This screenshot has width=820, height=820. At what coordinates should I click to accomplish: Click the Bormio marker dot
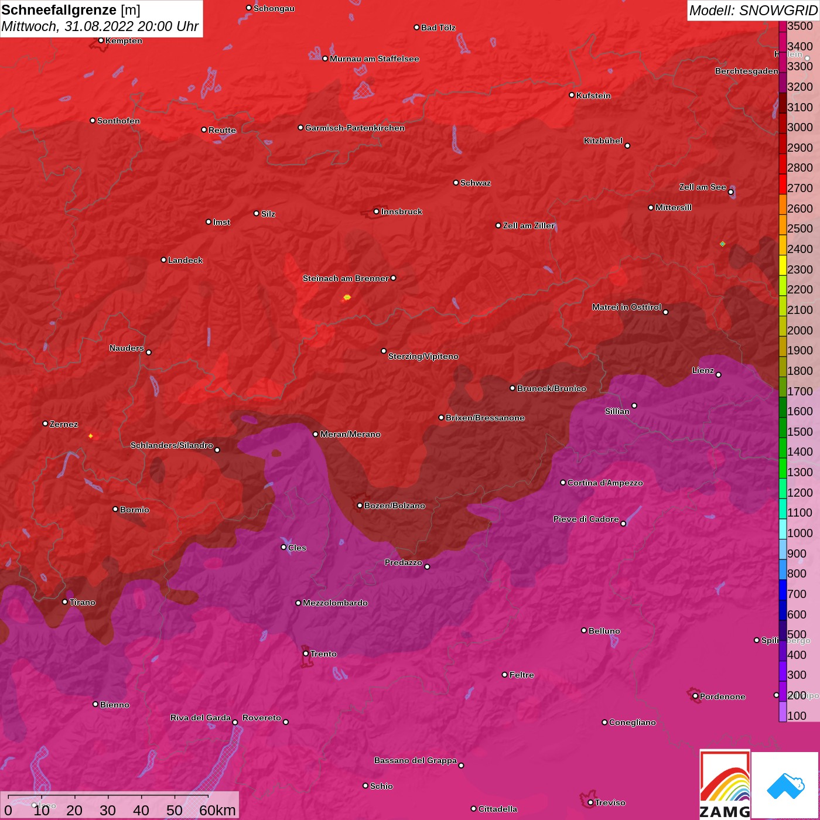click(115, 509)
